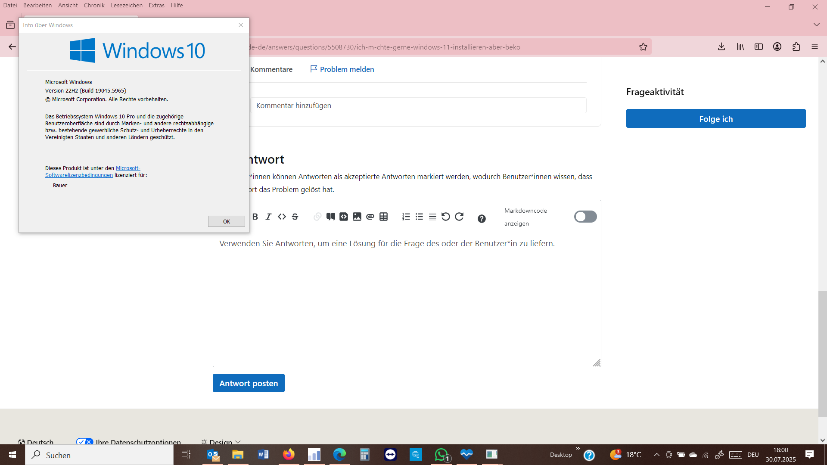The width and height of the screenshot is (827, 465).
Task: Bookmark this page with the star icon
Action: pyautogui.click(x=643, y=47)
